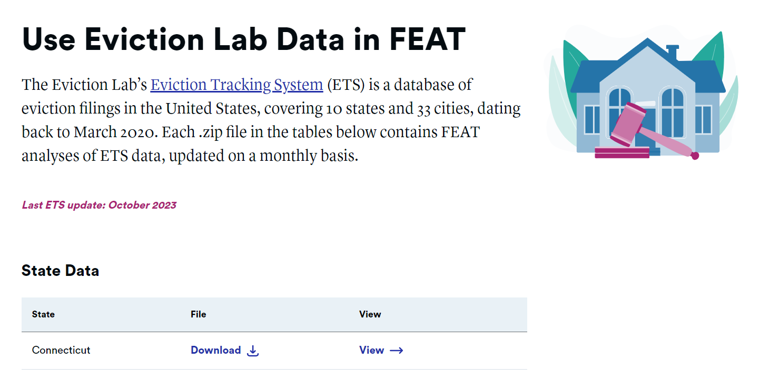Select the File column header
This screenshot has width=760, height=370.
pyautogui.click(x=198, y=314)
